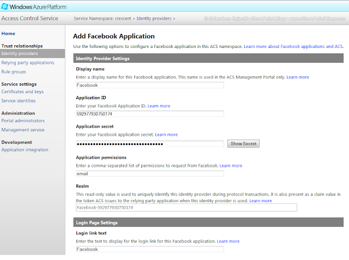Click the Access Control Service title

29,18
